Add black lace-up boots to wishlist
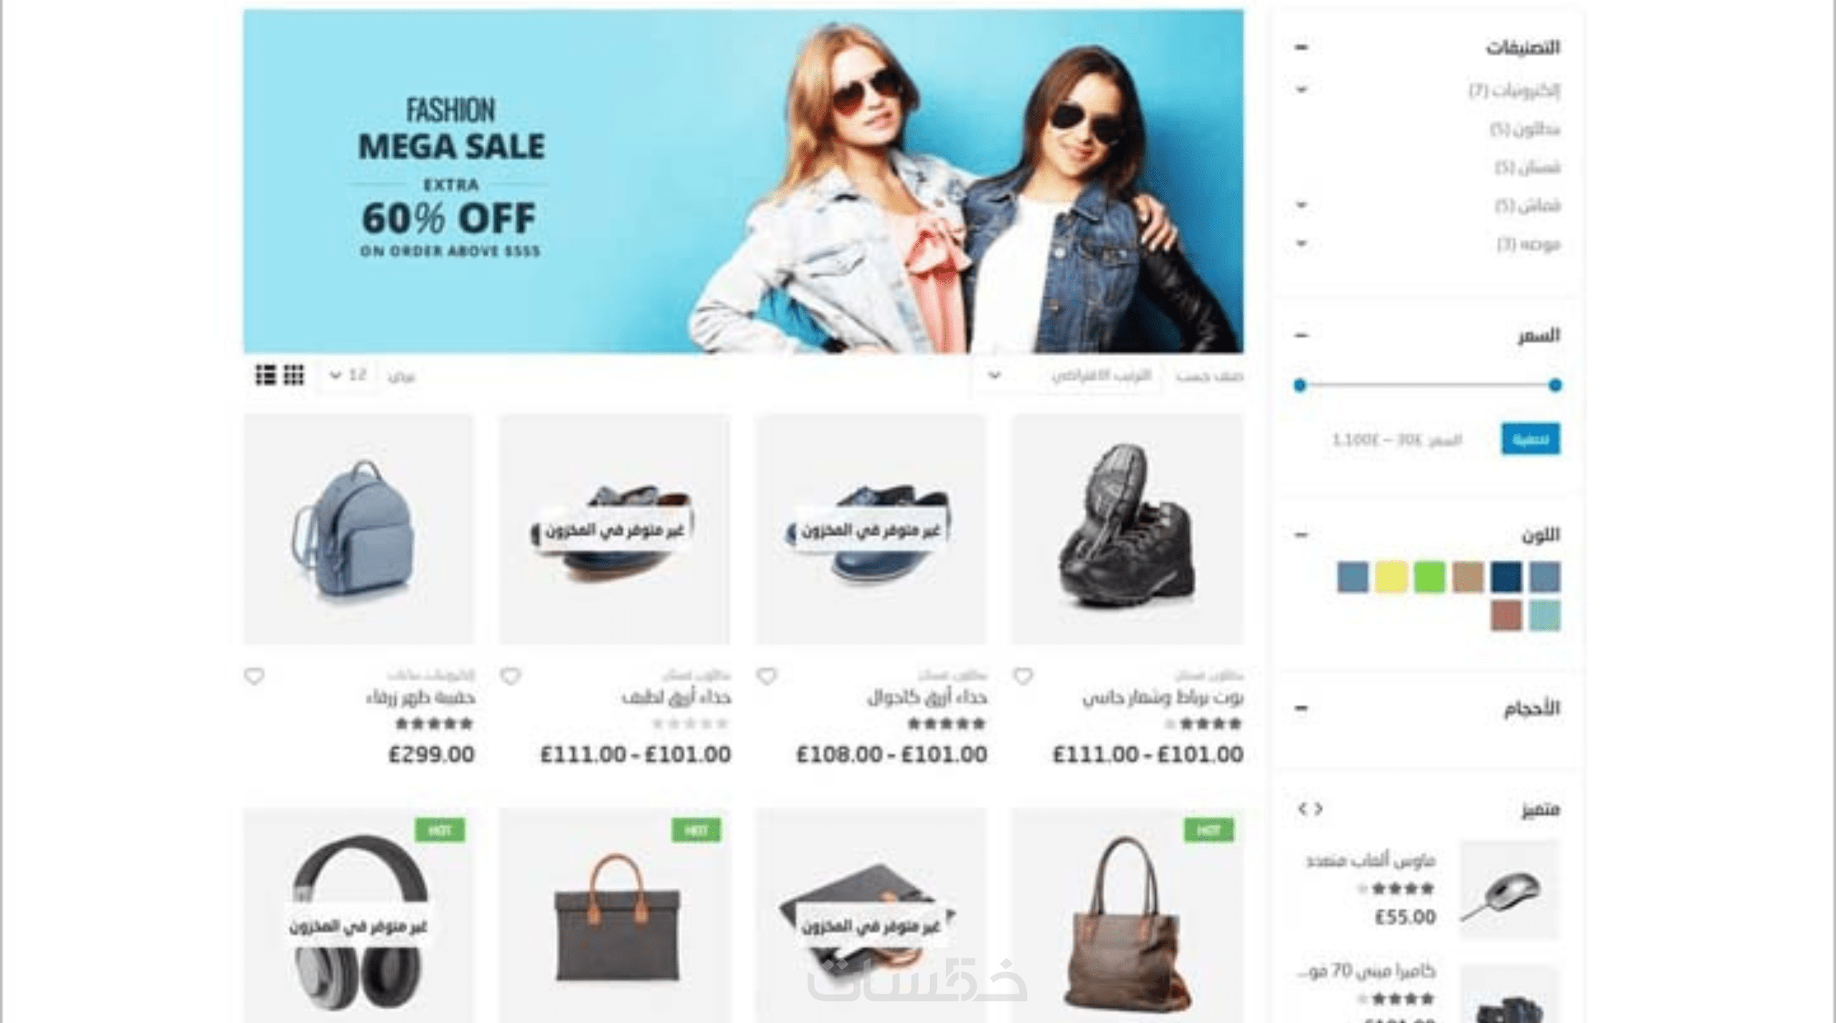 [1023, 676]
